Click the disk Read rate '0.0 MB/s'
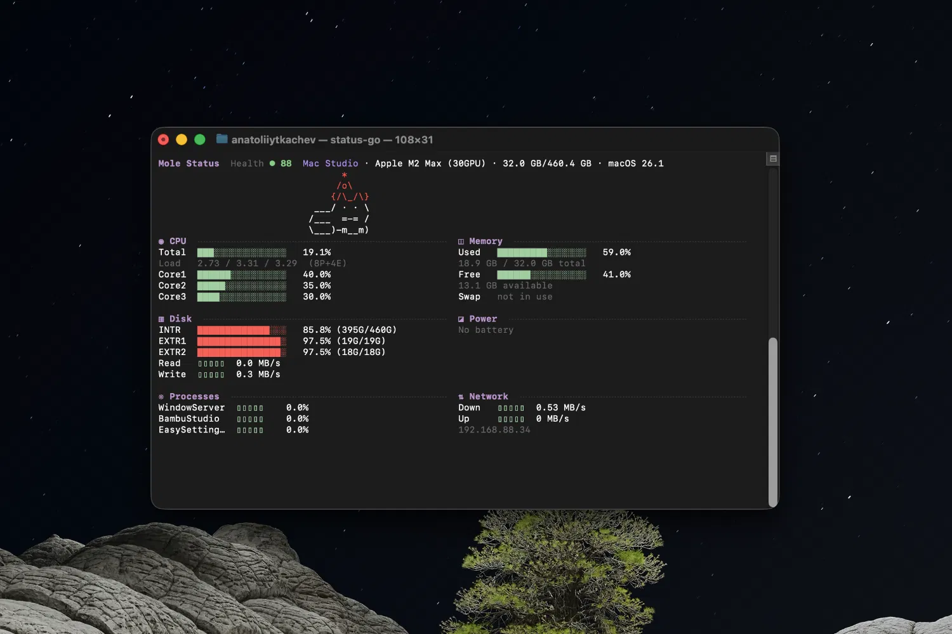The width and height of the screenshot is (952, 634). [x=258, y=363]
